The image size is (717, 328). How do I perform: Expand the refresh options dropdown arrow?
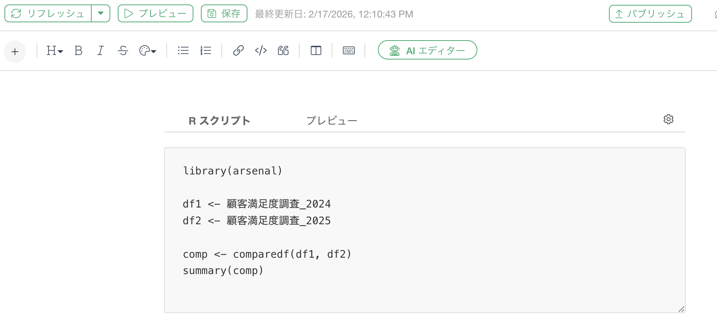[101, 13]
